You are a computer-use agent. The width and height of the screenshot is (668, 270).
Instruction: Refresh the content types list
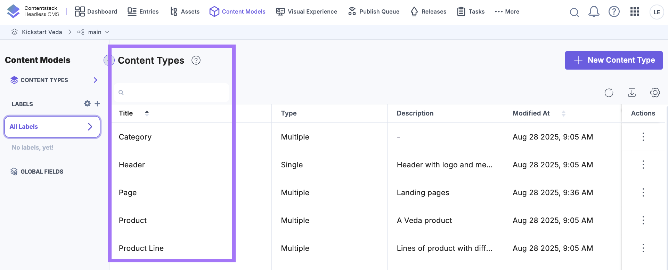tap(609, 93)
